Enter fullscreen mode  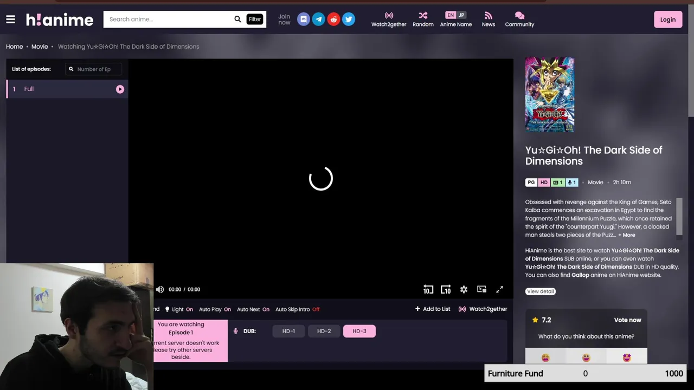coord(499,289)
